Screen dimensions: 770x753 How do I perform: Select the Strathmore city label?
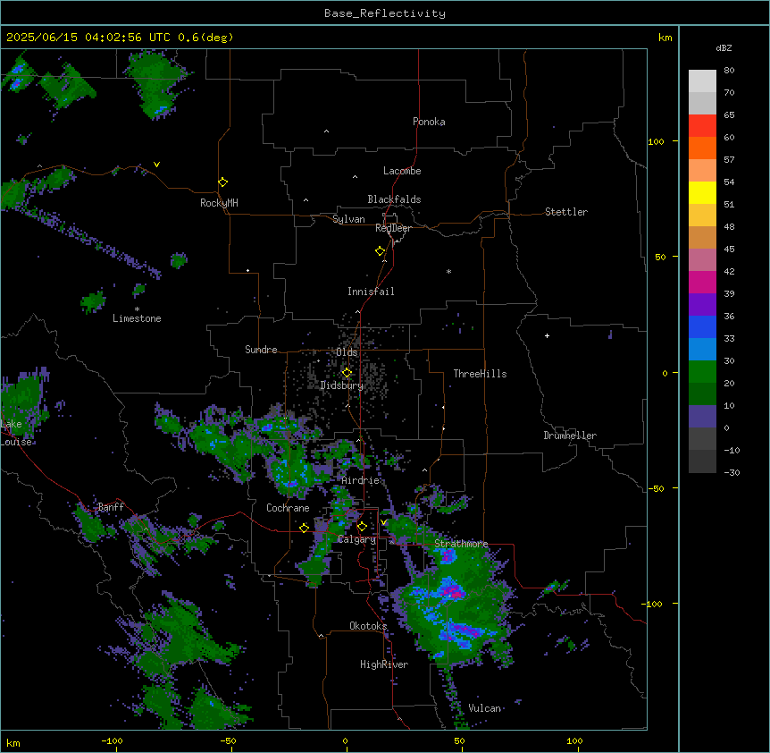[x=461, y=544]
